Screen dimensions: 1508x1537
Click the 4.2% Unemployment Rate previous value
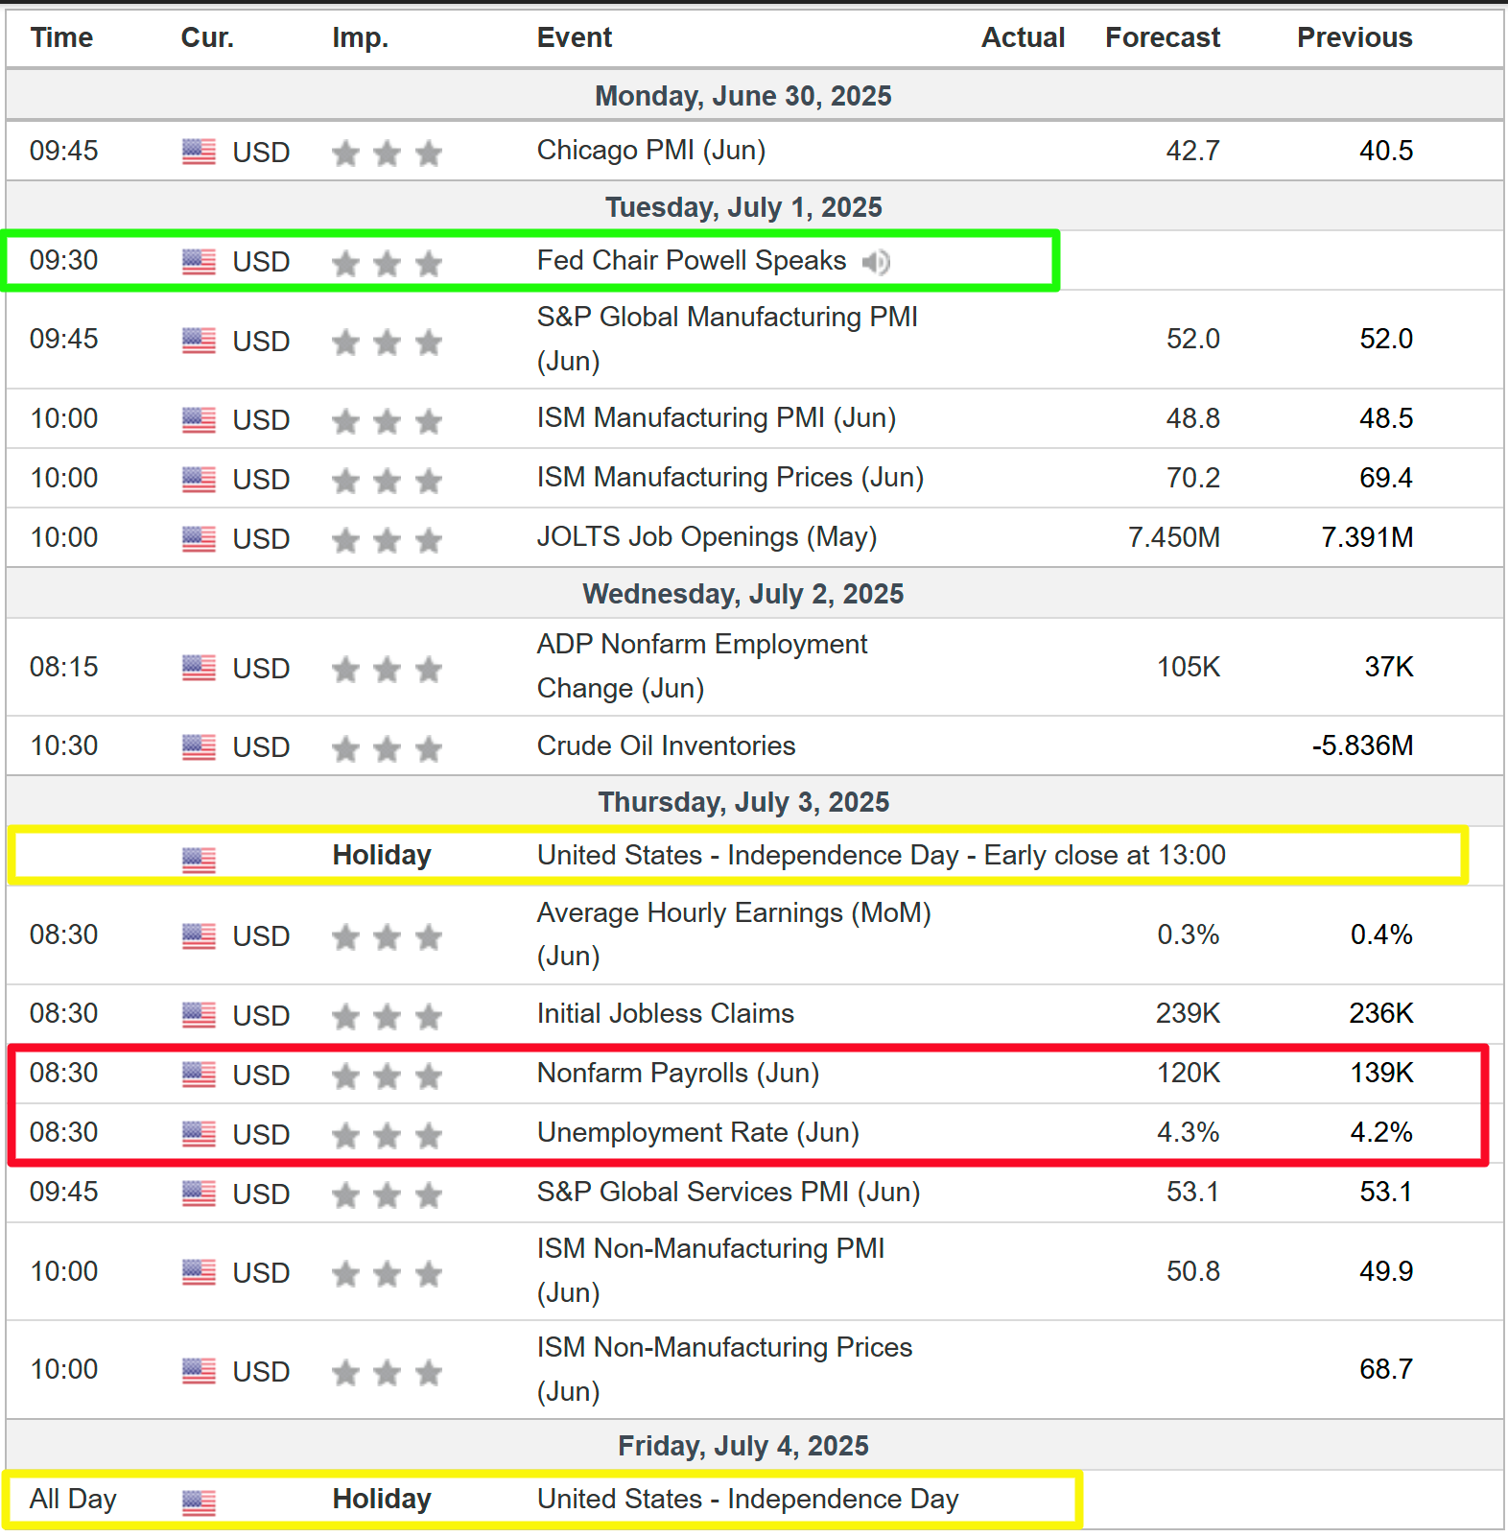[1381, 1132]
